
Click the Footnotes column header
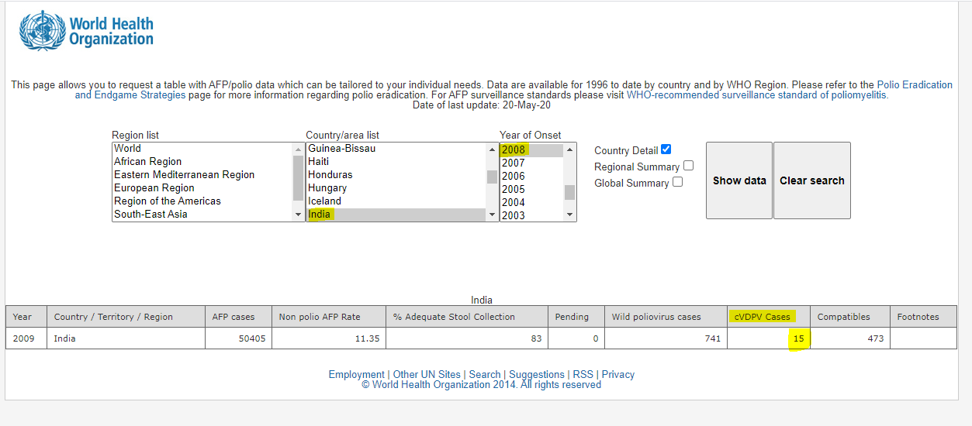[923, 317]
